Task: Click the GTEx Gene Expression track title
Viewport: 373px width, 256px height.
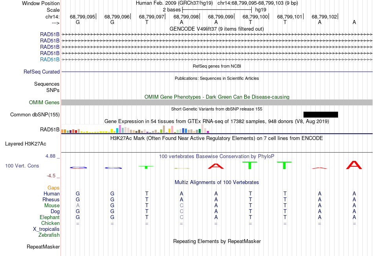Action: [x=217, y=122]
